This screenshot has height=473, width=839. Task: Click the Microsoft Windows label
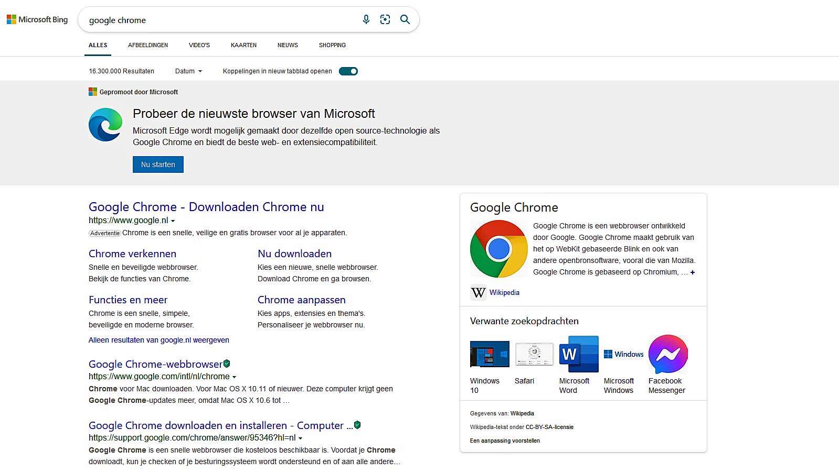(619, 386)
